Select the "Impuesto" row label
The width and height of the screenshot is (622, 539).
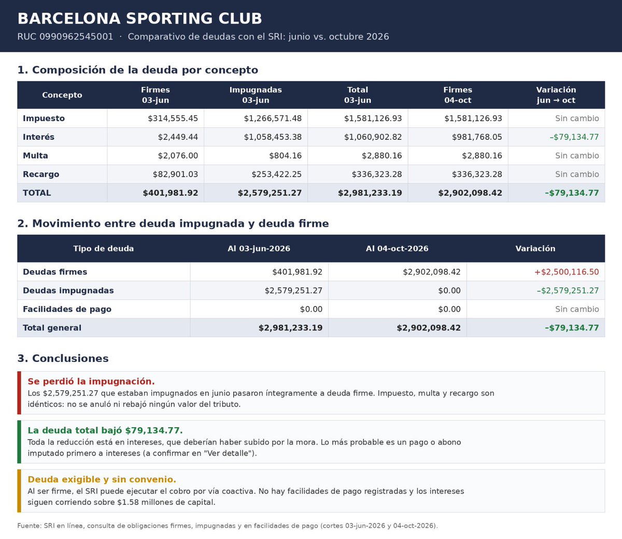point(44,119)
